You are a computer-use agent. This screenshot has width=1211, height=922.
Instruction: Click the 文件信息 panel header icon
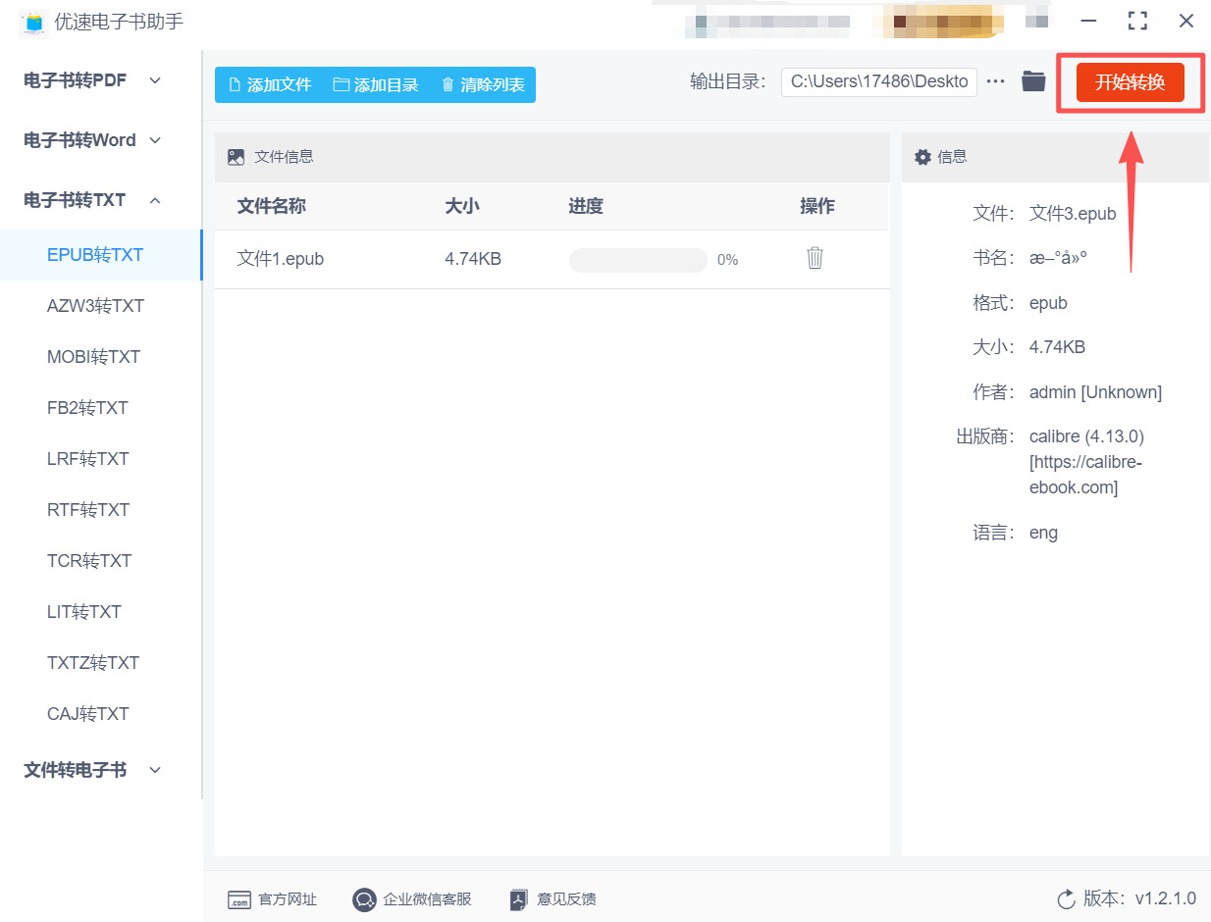pos(236,156)
